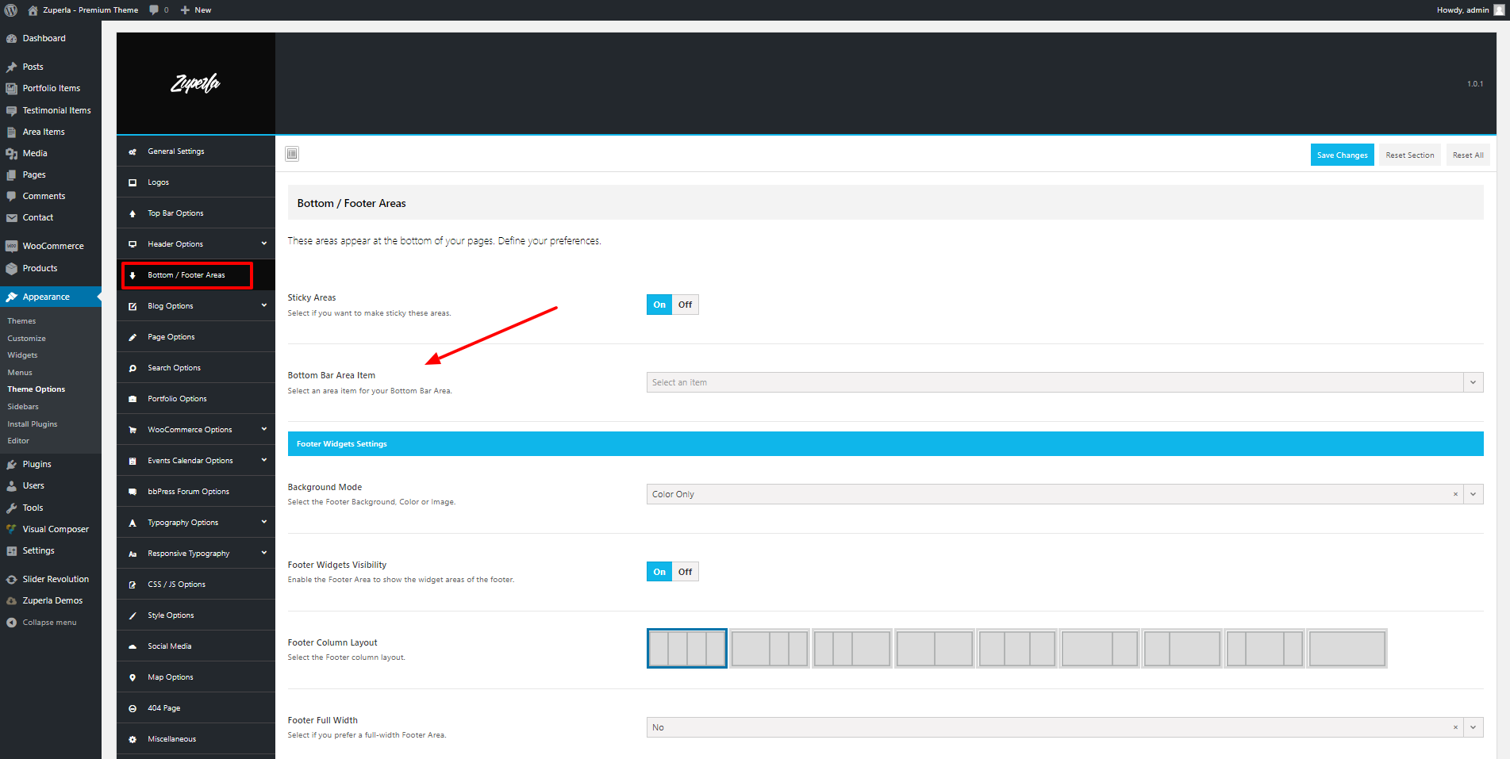Open the comments bubble icon in admin bar

[x=154, y=10]
